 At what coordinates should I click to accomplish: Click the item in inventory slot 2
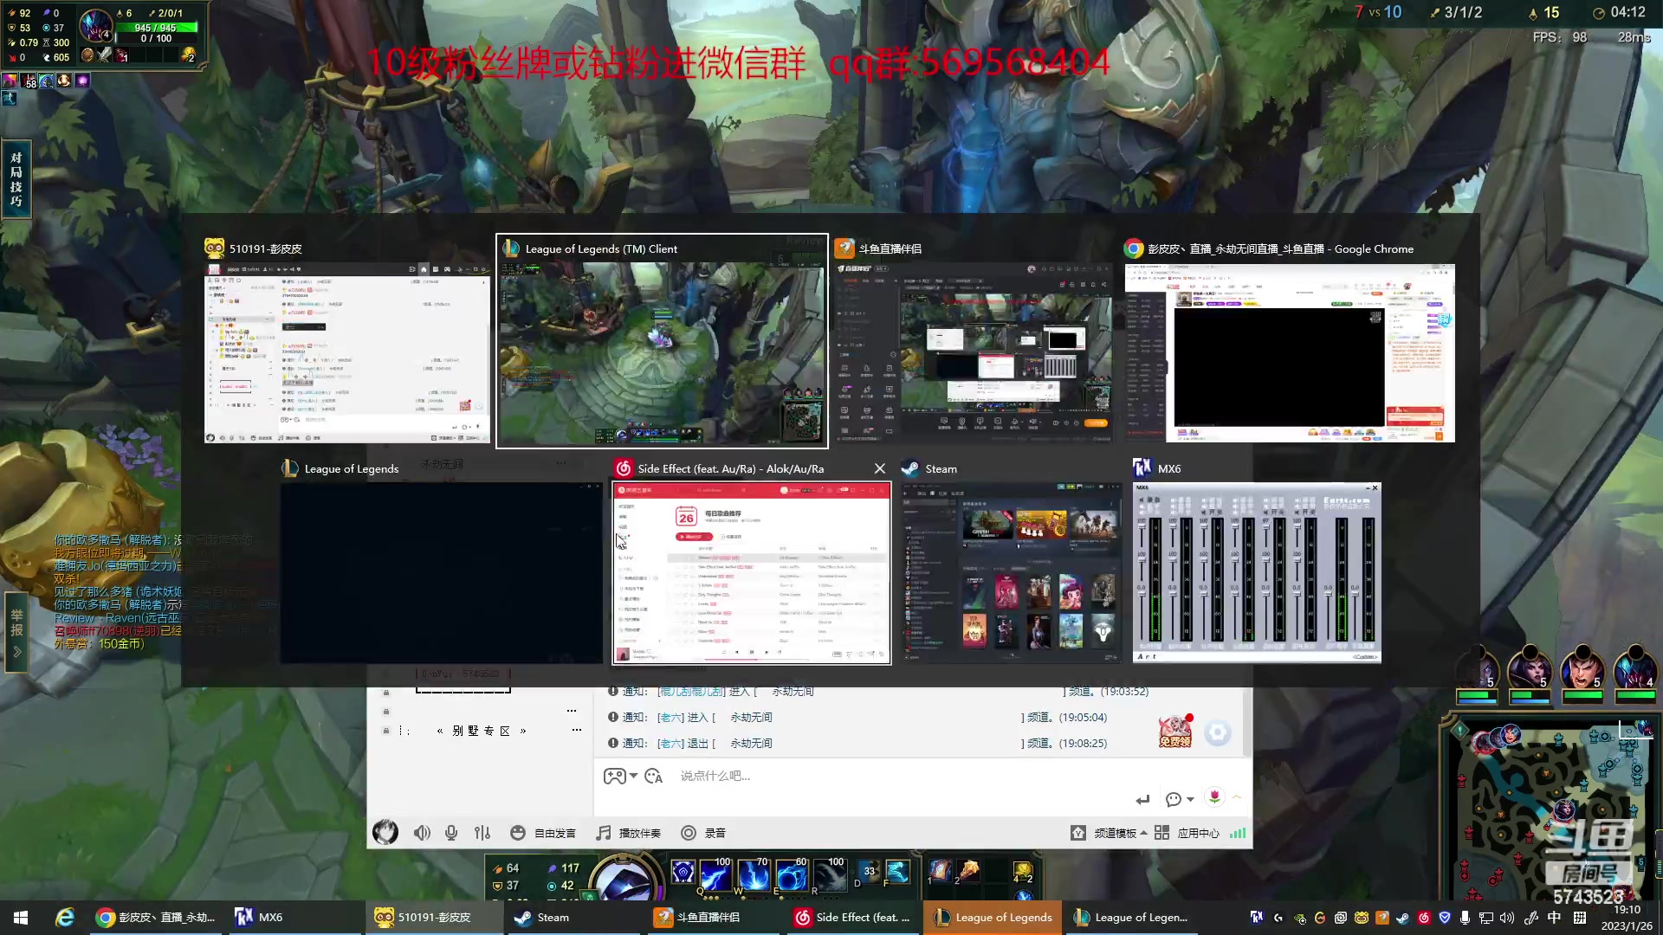tap(967, 869)
